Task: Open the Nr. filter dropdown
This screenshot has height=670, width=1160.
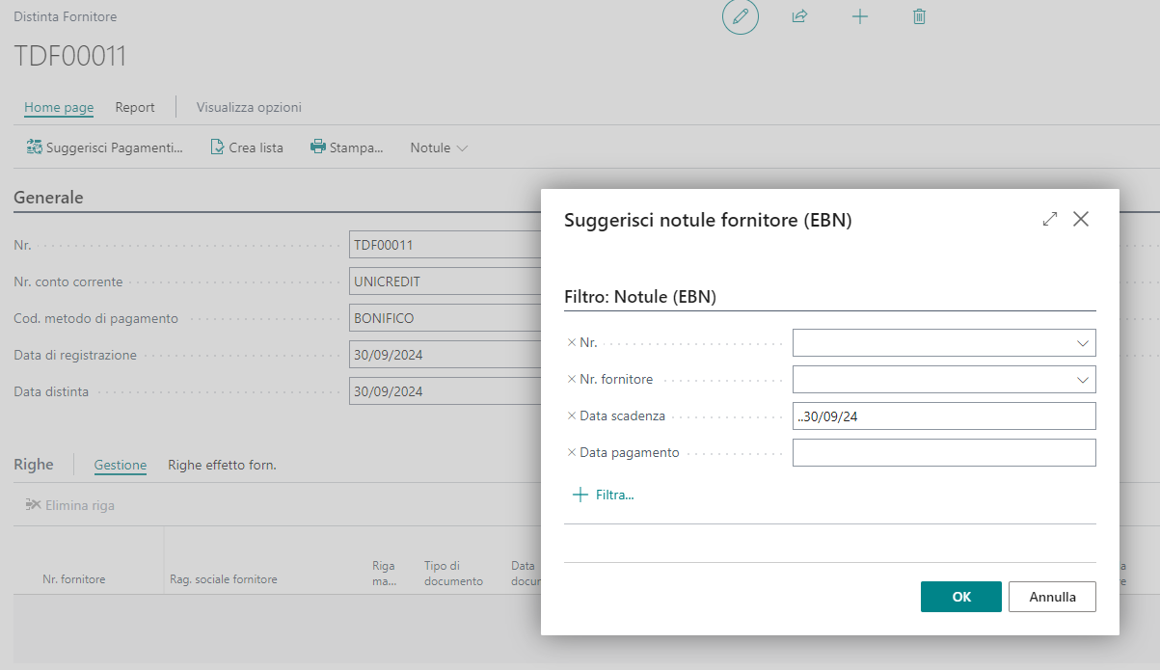Action: (1082, 343)
